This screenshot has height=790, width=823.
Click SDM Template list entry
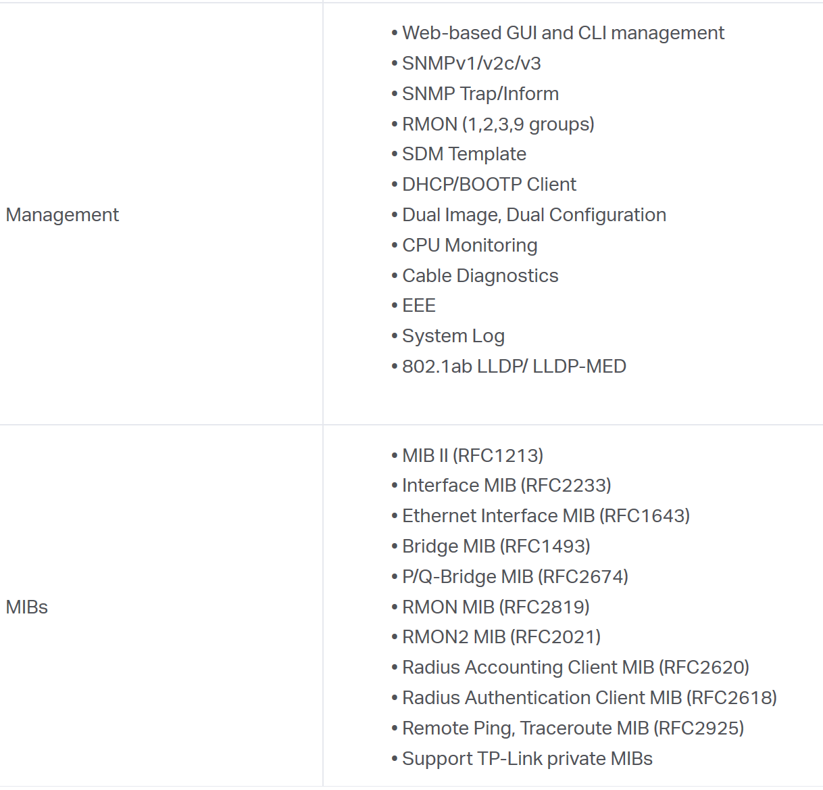tap(464, 154)
